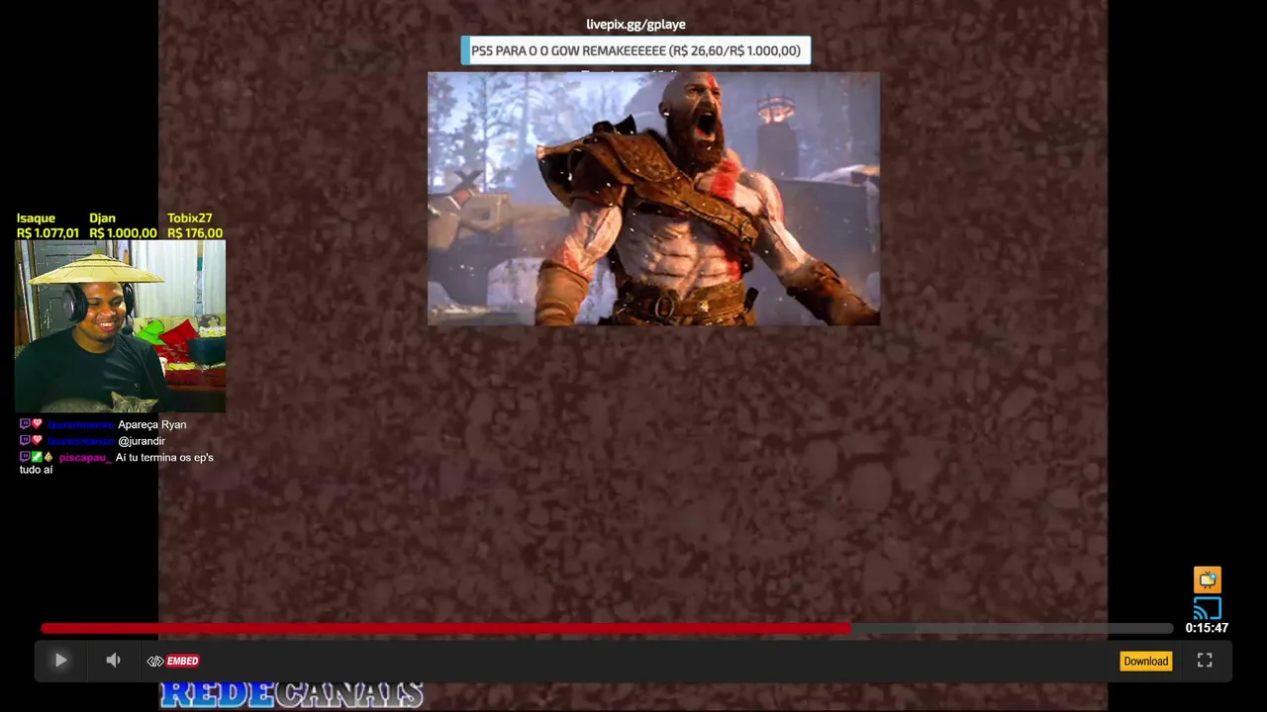This screenshot has width=1267, height=712.
Task: Seek using the red progress bar
Action: click(445, 628)
